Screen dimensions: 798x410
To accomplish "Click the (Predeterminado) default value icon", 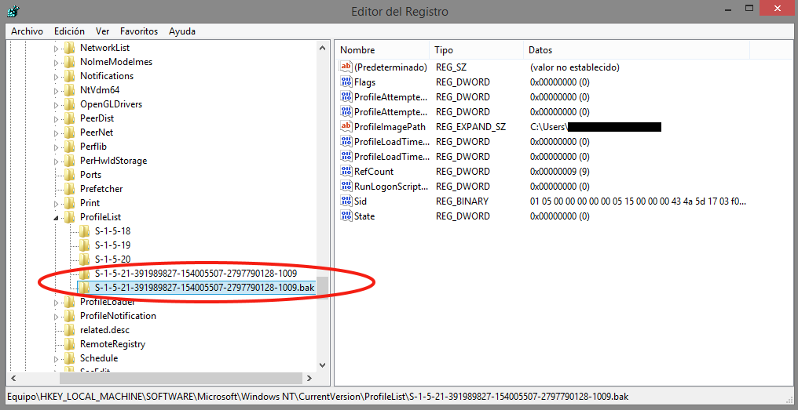I will (346, 67).
